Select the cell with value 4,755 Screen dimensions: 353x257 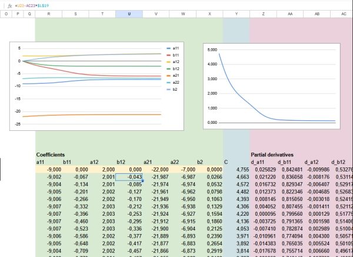[237, 169]
